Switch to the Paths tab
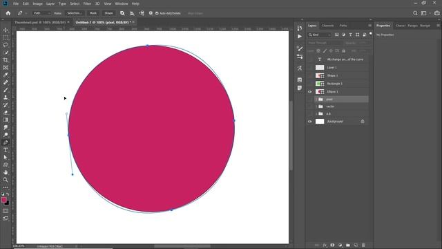This screenshot has width=442, height=249. [x=343, y=26]
